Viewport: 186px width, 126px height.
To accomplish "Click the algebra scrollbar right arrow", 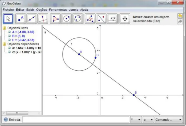I will pos(39,113).
